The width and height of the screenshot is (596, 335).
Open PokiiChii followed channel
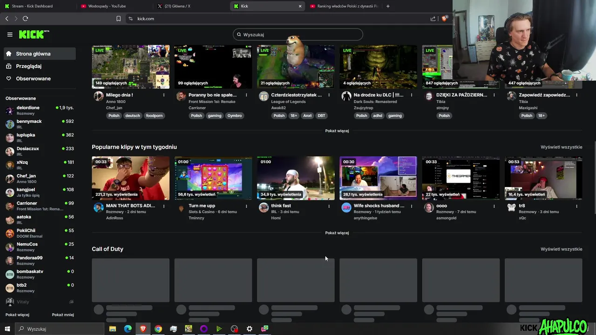[40, 233]
